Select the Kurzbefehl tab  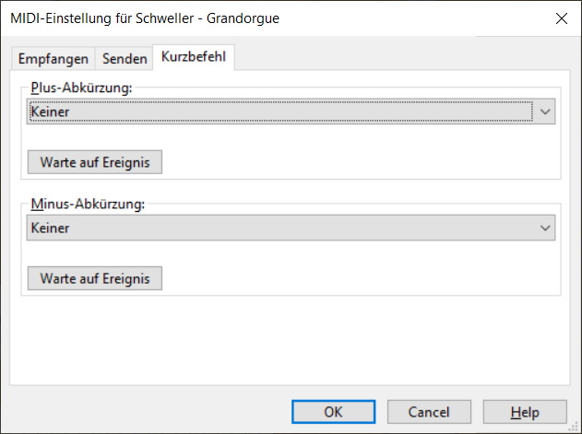click(194, 57)
